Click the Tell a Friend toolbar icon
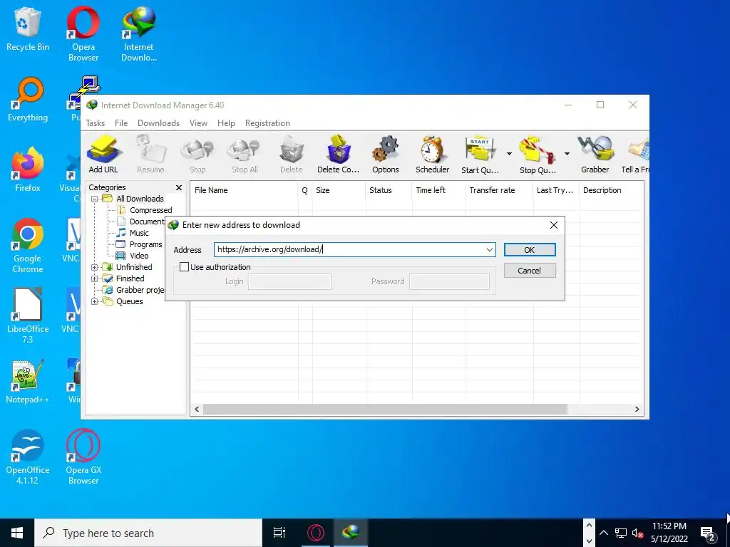730x547 pixels. click(x=635, y=155)
